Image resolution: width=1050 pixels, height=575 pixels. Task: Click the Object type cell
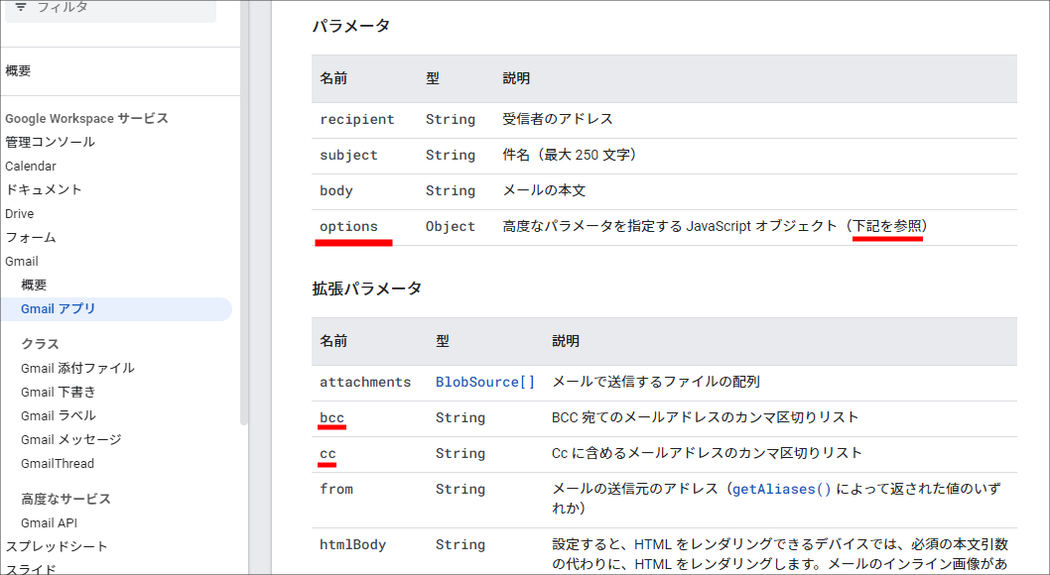tap(450, 227)
